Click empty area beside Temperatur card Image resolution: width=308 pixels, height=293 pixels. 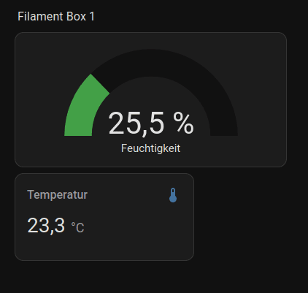click(243, 217)
